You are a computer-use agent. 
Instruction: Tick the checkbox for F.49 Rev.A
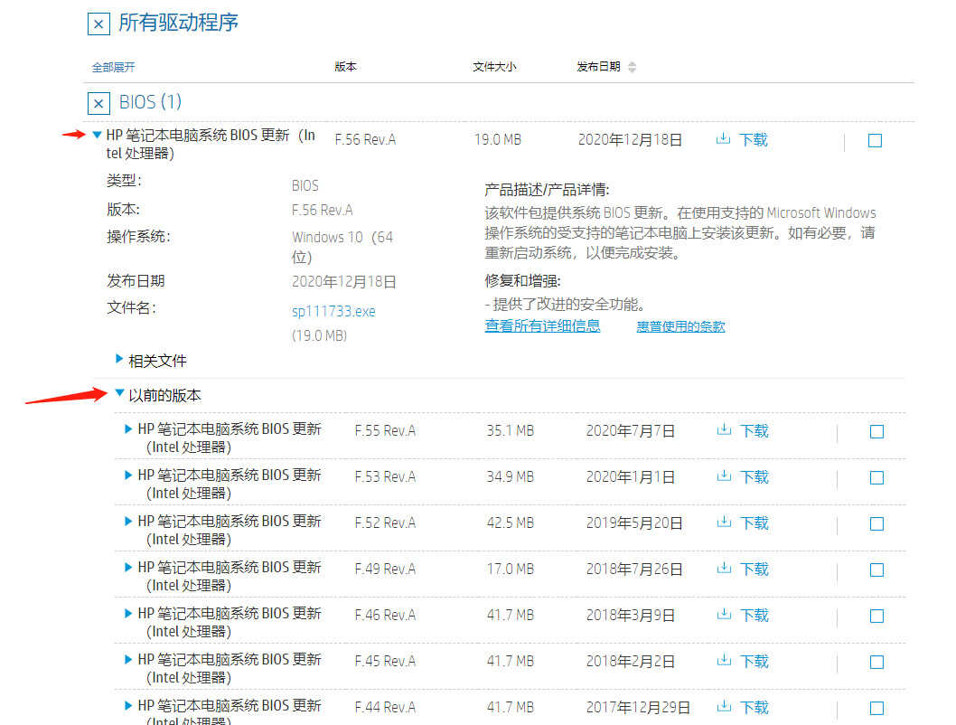click(876, 570)
